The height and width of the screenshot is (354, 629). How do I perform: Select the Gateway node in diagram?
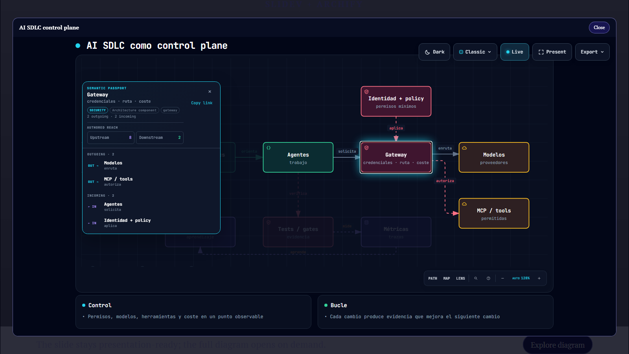[x=396, y=157]
